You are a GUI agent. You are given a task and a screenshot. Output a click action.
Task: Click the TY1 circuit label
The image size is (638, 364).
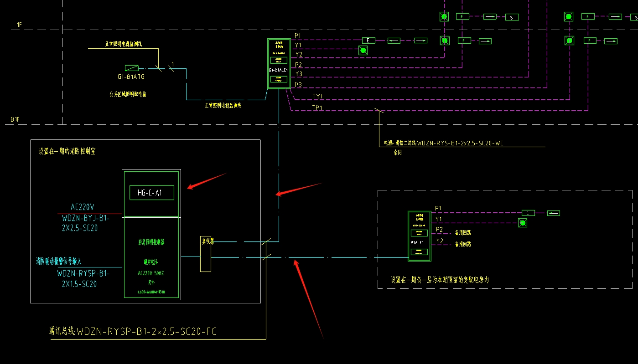[x=318, y=97]
